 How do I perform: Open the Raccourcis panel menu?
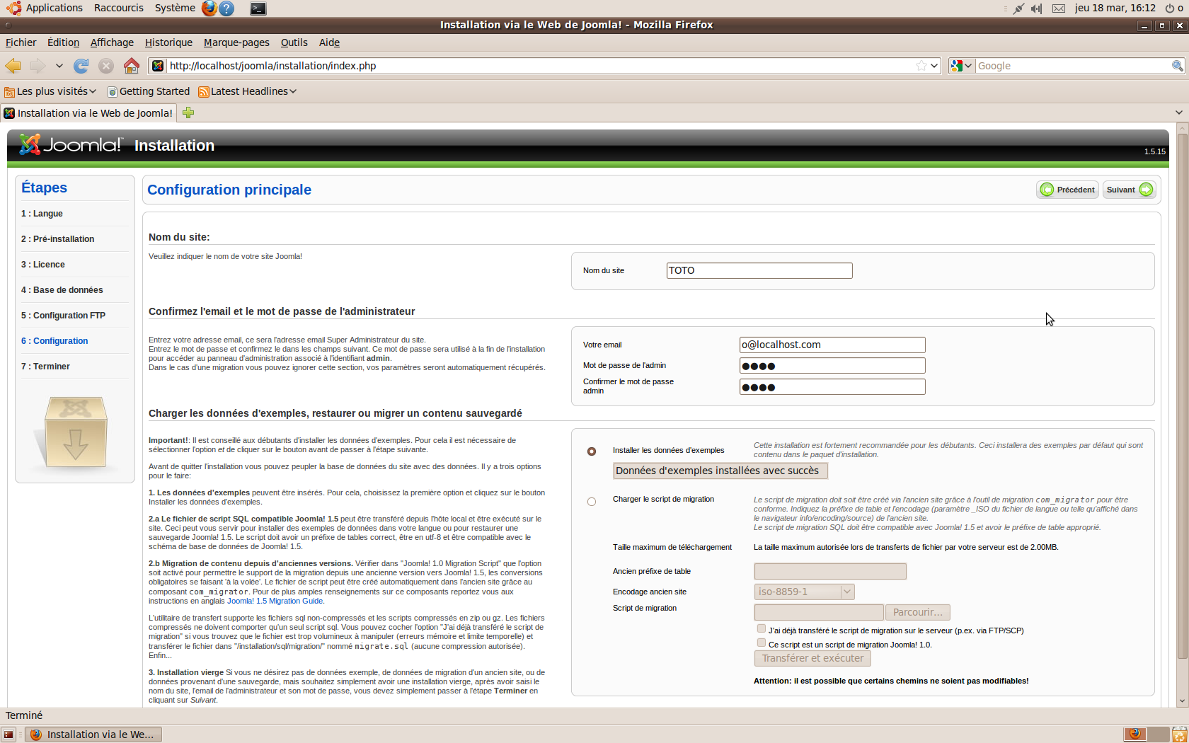(x=119, y=8)
